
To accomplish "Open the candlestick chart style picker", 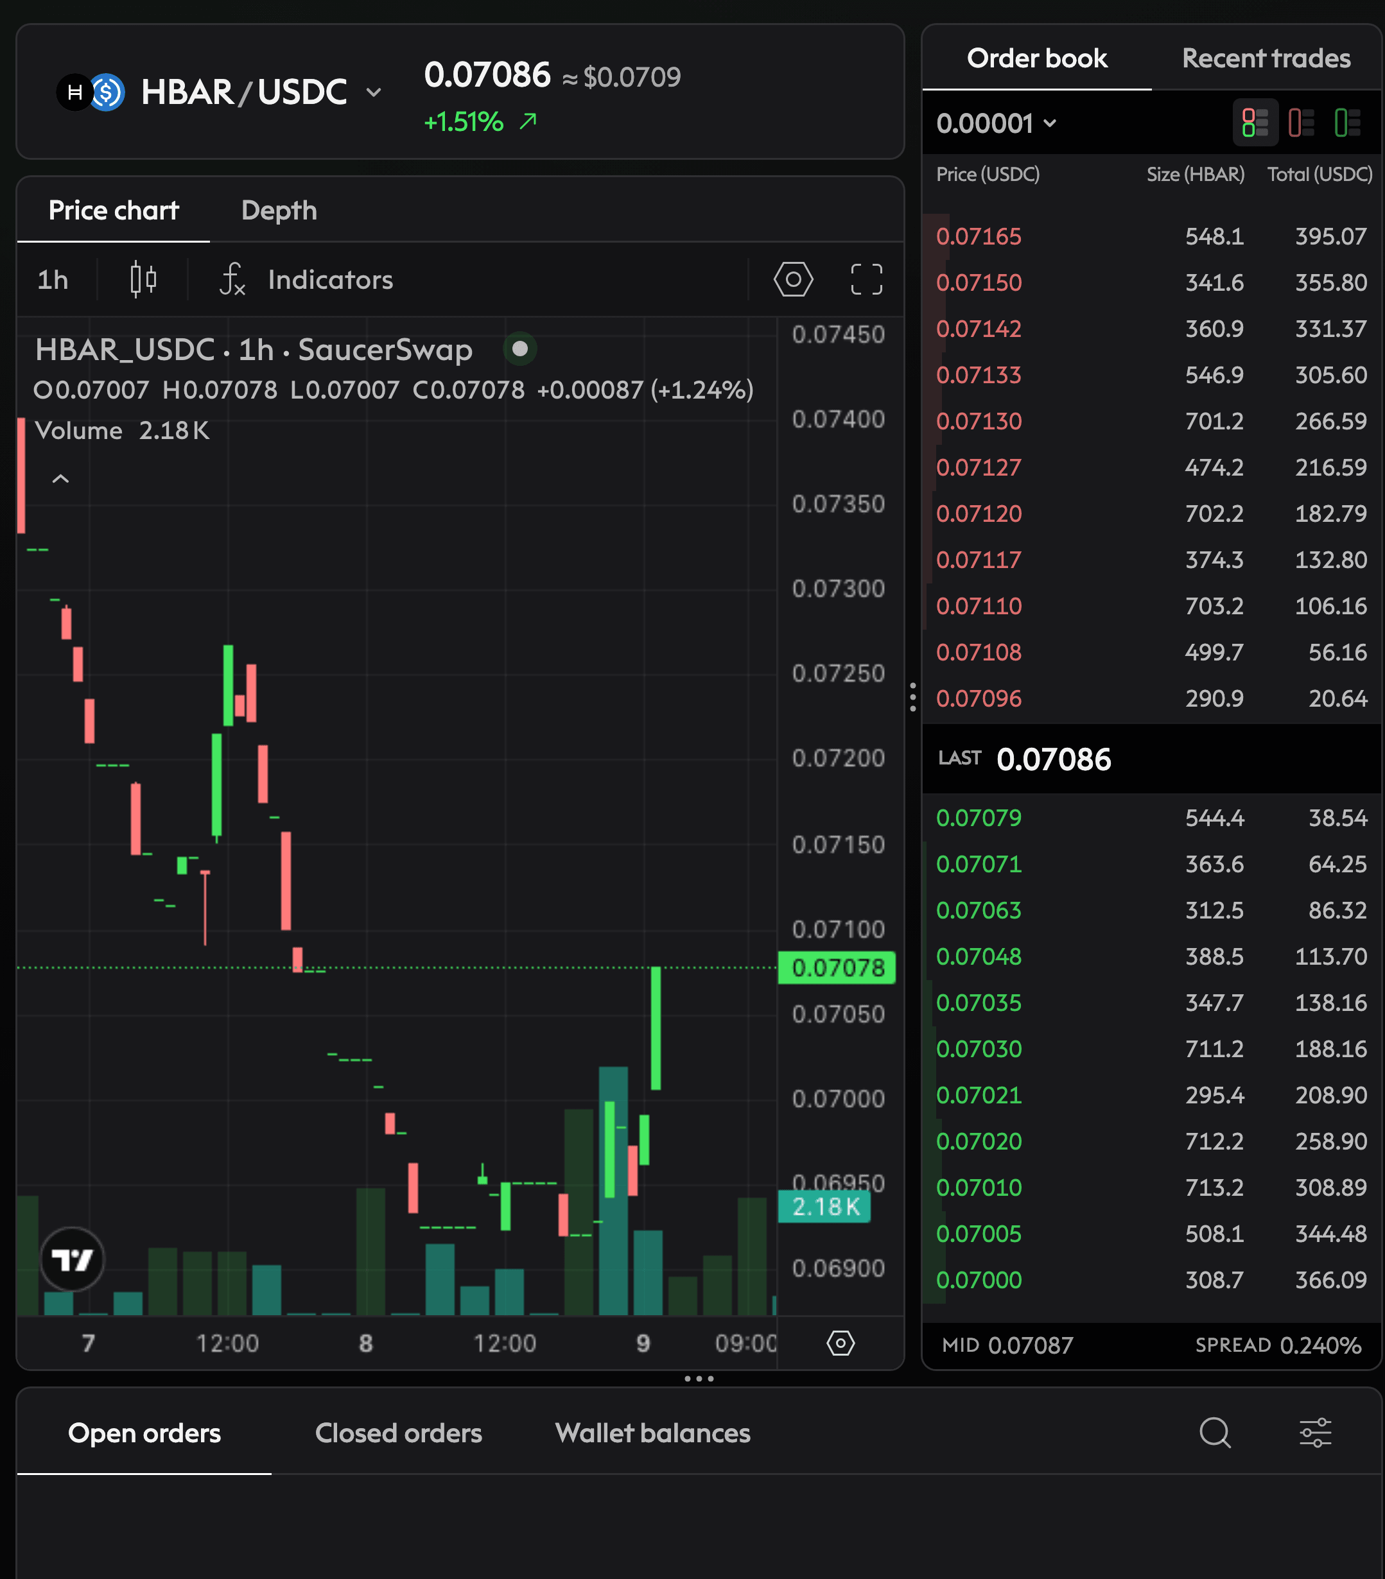I will point(143,280).
